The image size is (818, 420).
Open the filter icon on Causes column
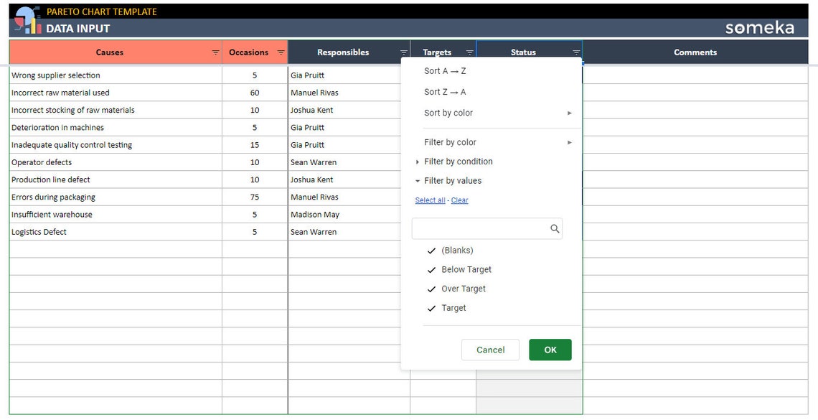[215, 52]
